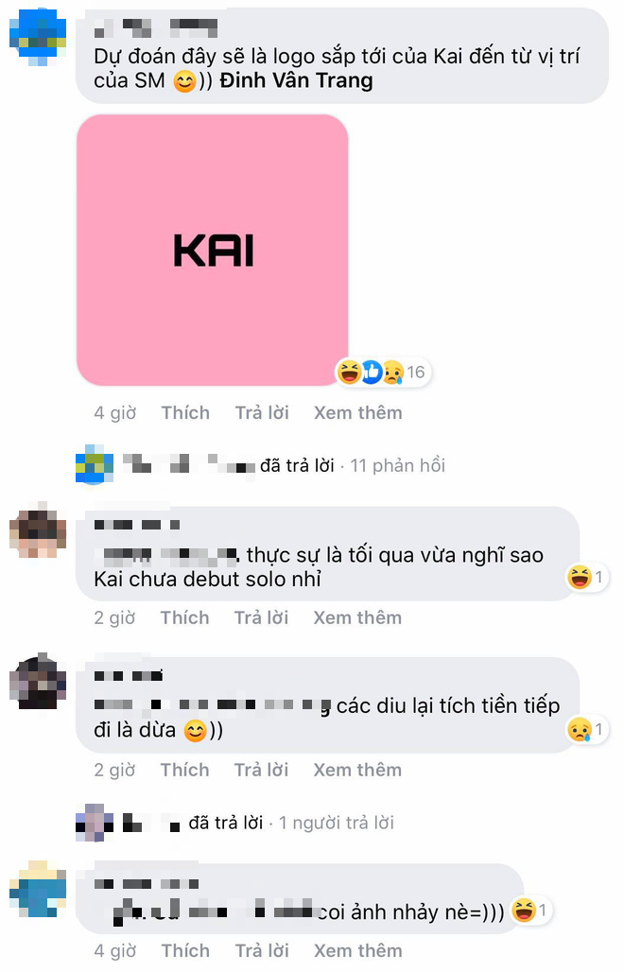Reply to the KAI logo comment via Trả lời
The height and width of the screenshot is (972, 624).
262,413
